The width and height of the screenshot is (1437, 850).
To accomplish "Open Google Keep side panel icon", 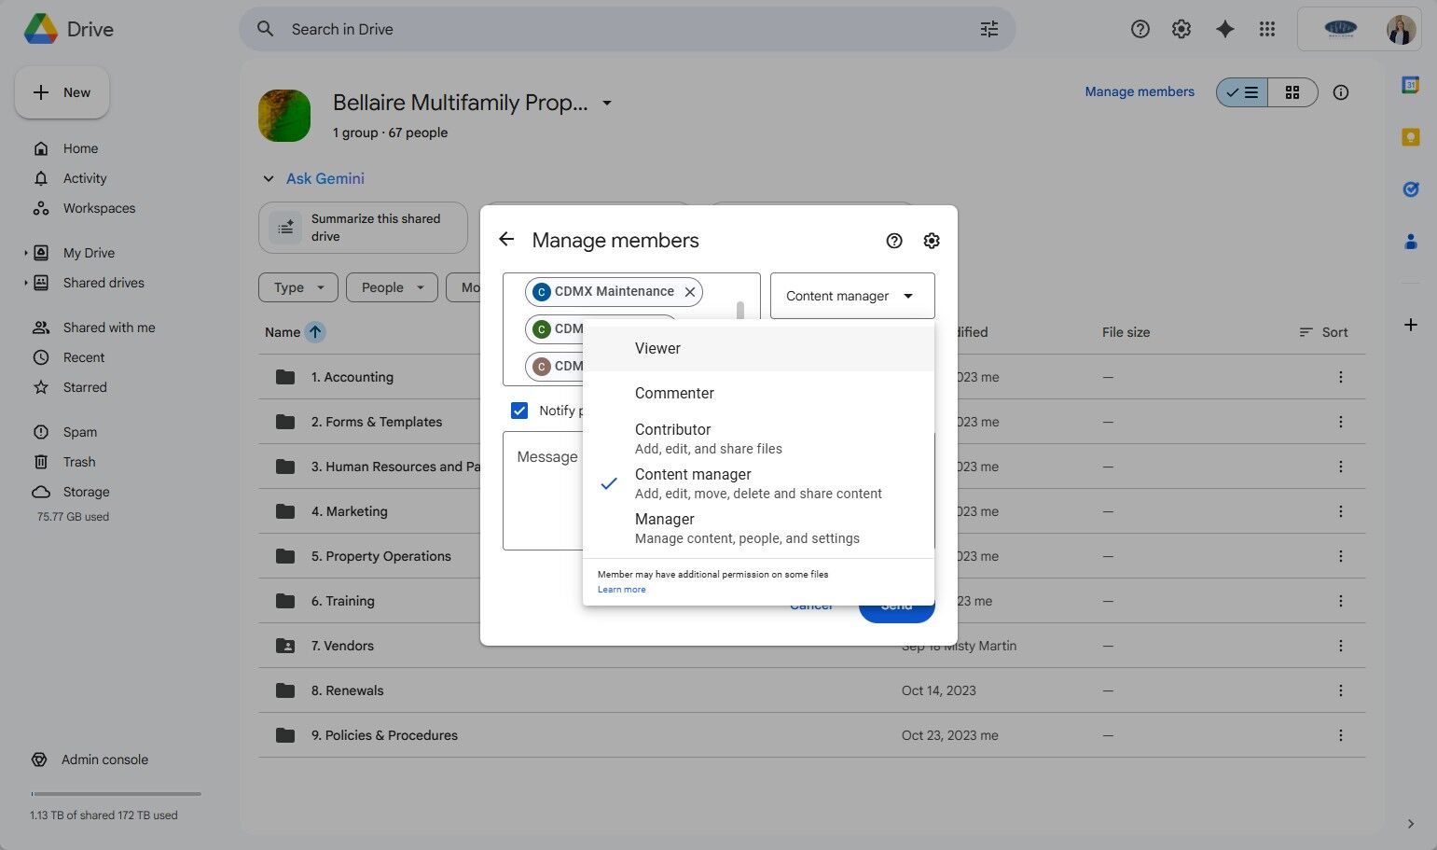I will point(1410,137).
